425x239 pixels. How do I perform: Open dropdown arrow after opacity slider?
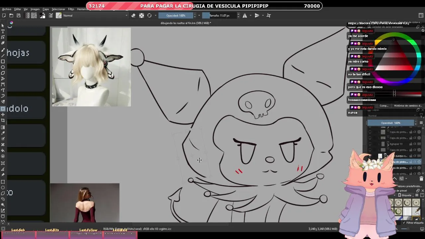pos(199,15)
